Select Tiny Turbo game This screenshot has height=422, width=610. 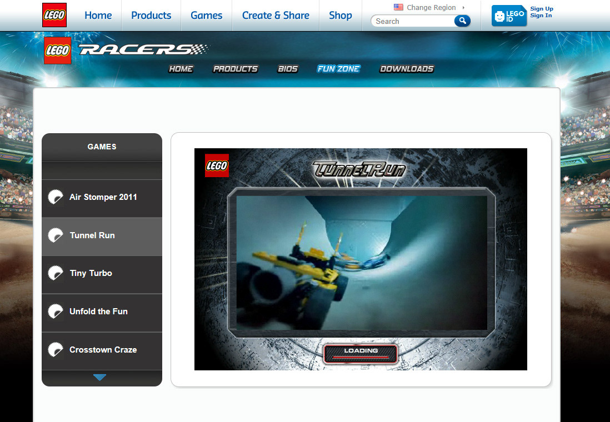(102, 274)
